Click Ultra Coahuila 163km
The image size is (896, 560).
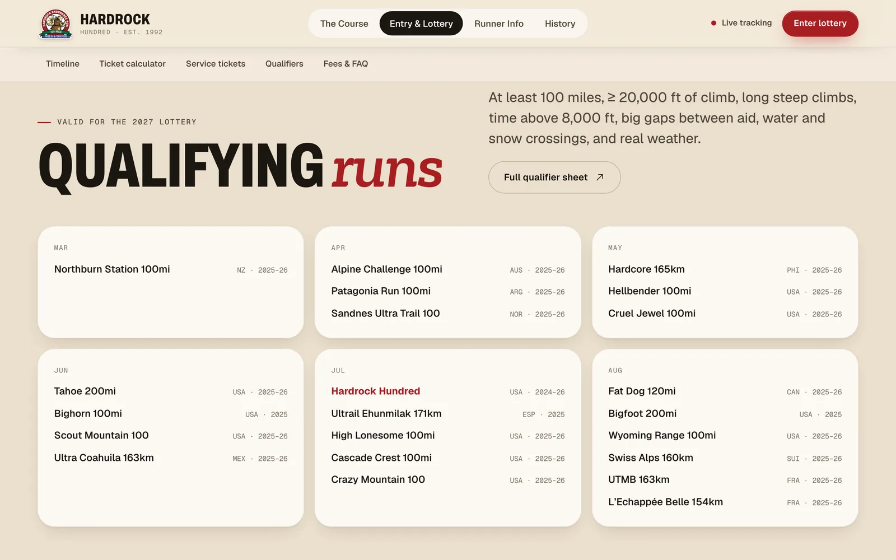coord(171,458)
